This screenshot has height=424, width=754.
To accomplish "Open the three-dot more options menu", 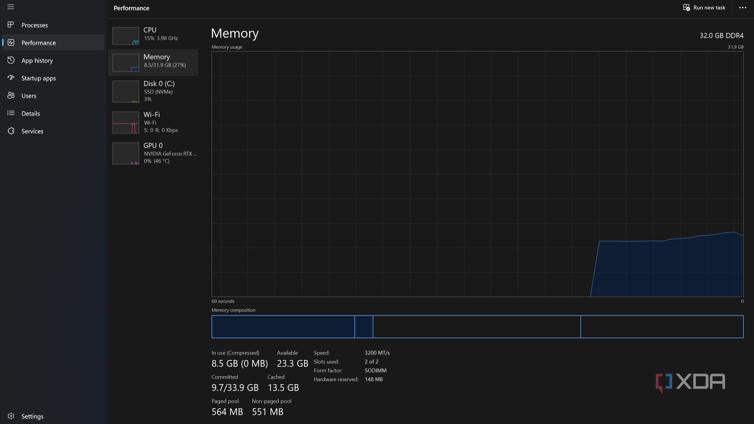I will (743, 7).
